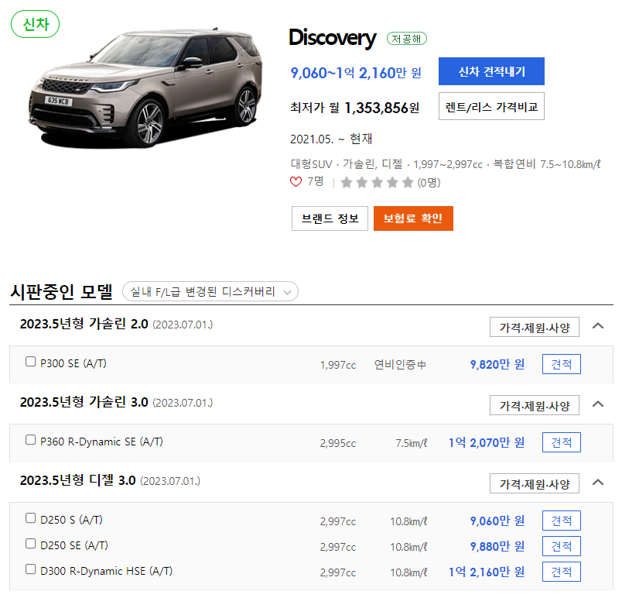The height and width of the screenshot is (598, 622).
Task: Click the 7명 likes count
Action: (316, 181)
